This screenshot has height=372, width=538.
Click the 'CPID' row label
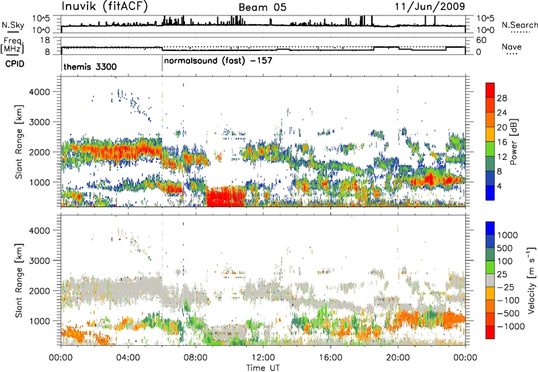(x=15, y=64)
